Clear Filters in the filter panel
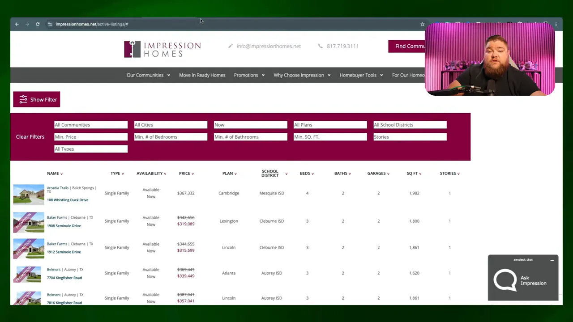Screen dimensions: 573x322 pos(30,137)
